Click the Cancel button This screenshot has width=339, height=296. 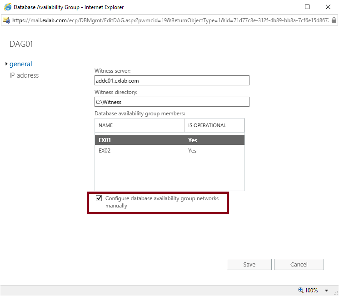tap(299, 264)
